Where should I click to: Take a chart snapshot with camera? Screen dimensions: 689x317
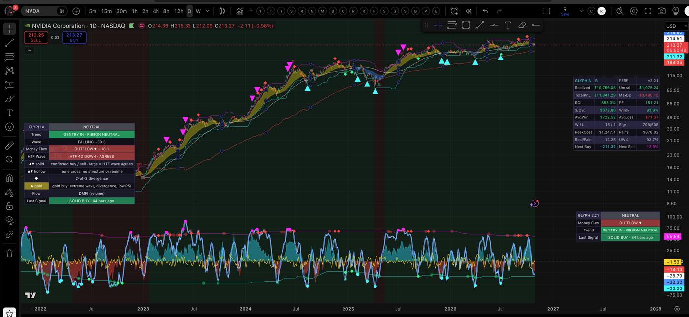[x=662, y=11]
